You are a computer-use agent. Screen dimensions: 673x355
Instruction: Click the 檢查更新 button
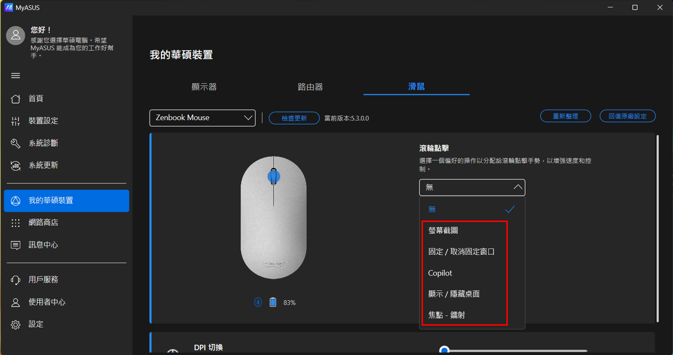pyautogui.click(x=294, y=118)
